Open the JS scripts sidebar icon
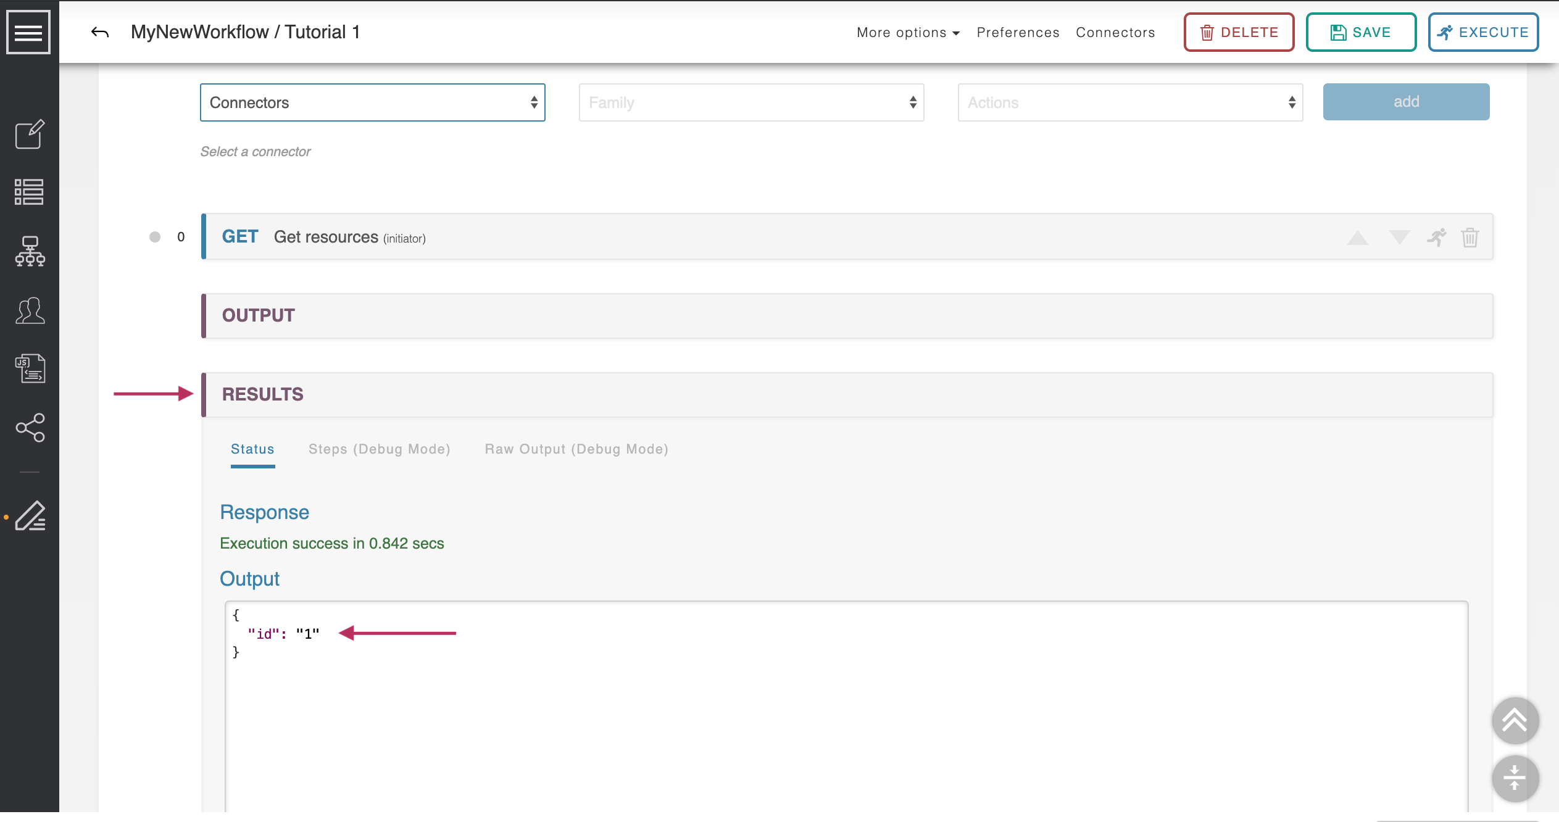 pyautogui.click(x=30, y=368)
